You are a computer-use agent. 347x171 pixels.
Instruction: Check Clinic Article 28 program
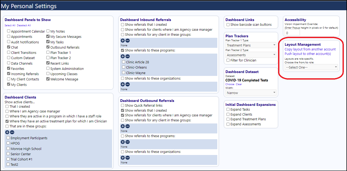[x=124, y=62]
